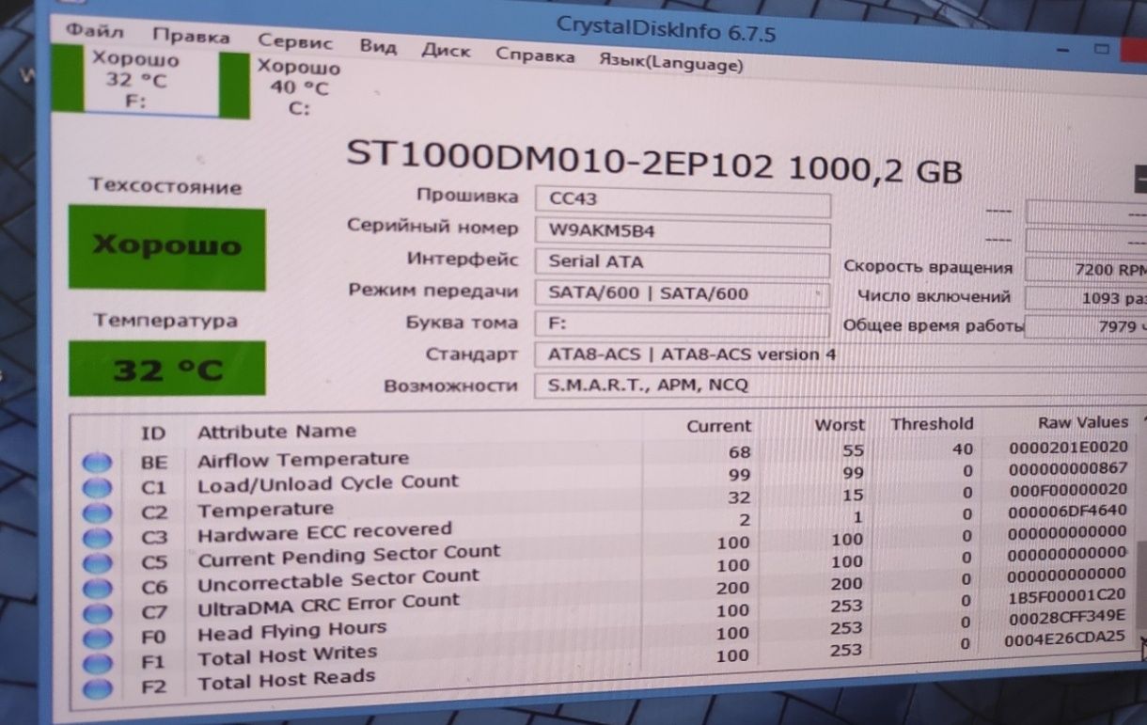This screenshot has width=1147, height=725.
Task: Click the Буква тома field showing F:
Action: click(x=683, y=325)
